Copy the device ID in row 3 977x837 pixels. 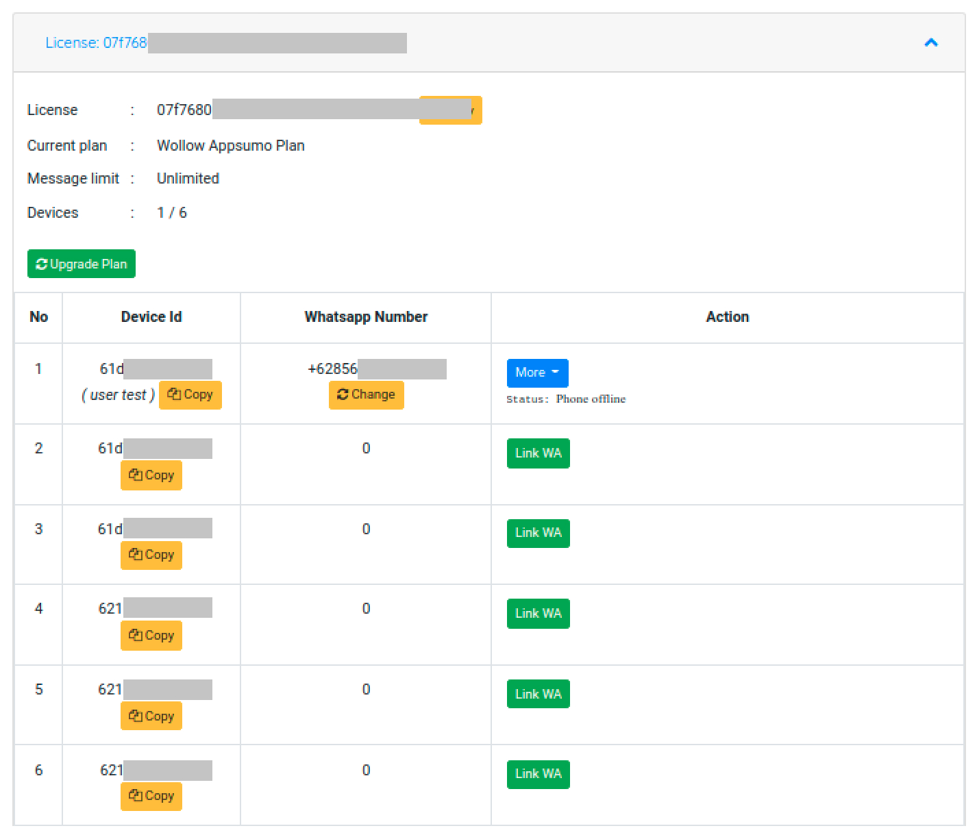click(x=151, y=555)
